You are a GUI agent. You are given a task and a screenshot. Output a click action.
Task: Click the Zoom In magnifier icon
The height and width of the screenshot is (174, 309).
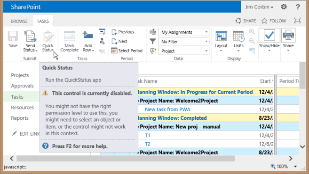[x=252, y=32]
